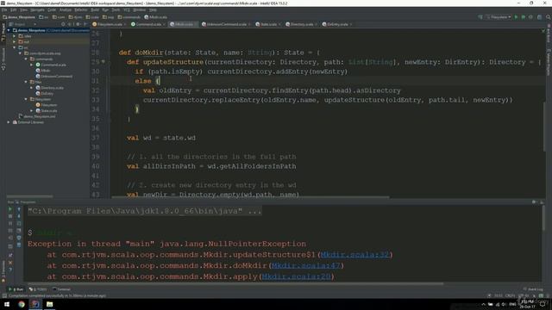Image resolution: width=552 pixels, height=310 pixels.
Task: Expand External Libraries node
Action: (x=9, y=122)
